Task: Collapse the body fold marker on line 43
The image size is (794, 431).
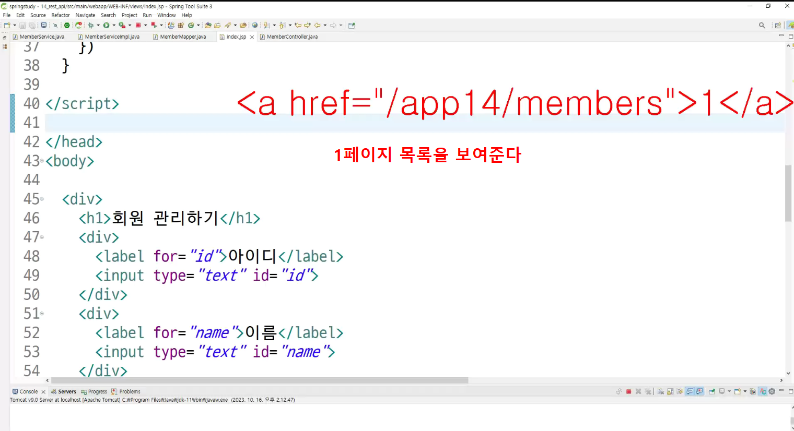Action: [x=42, y=161]
